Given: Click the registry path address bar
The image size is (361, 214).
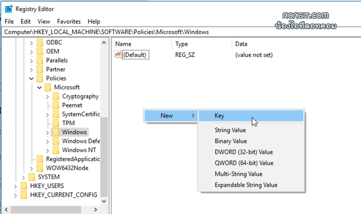Looking at the screenshot, I should click(x=180, y=32).
